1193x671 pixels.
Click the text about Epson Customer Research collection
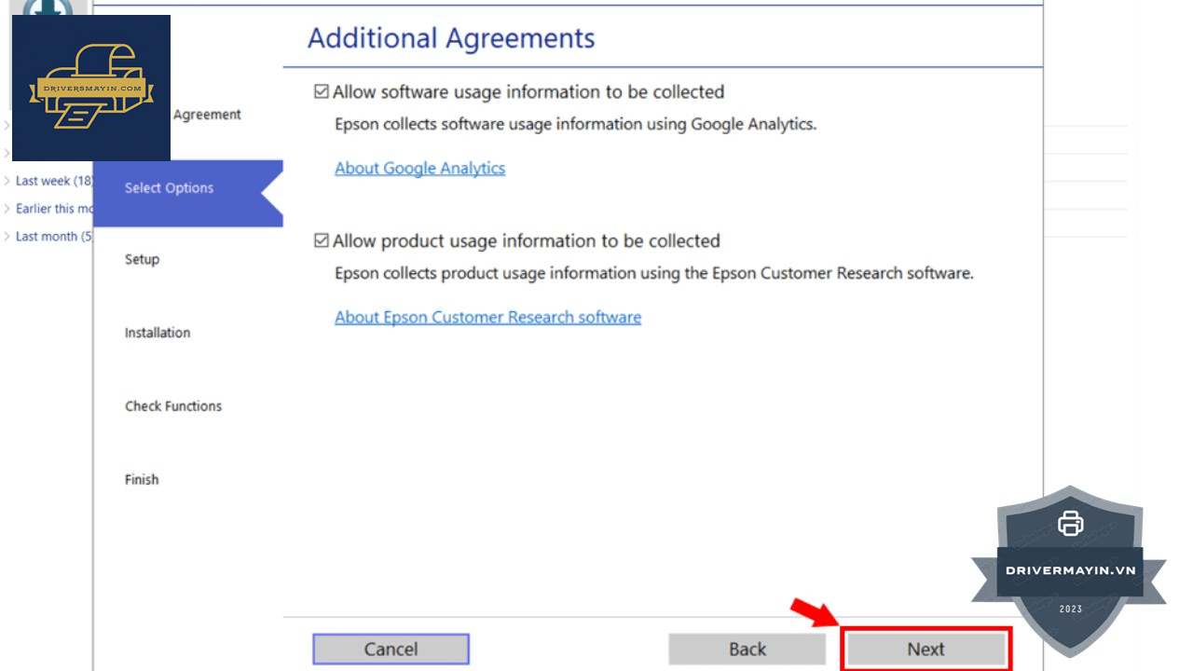[654, 274]
